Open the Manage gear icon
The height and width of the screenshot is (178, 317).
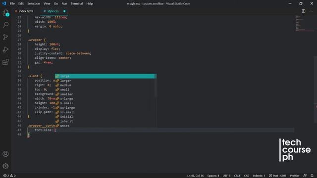5,166
